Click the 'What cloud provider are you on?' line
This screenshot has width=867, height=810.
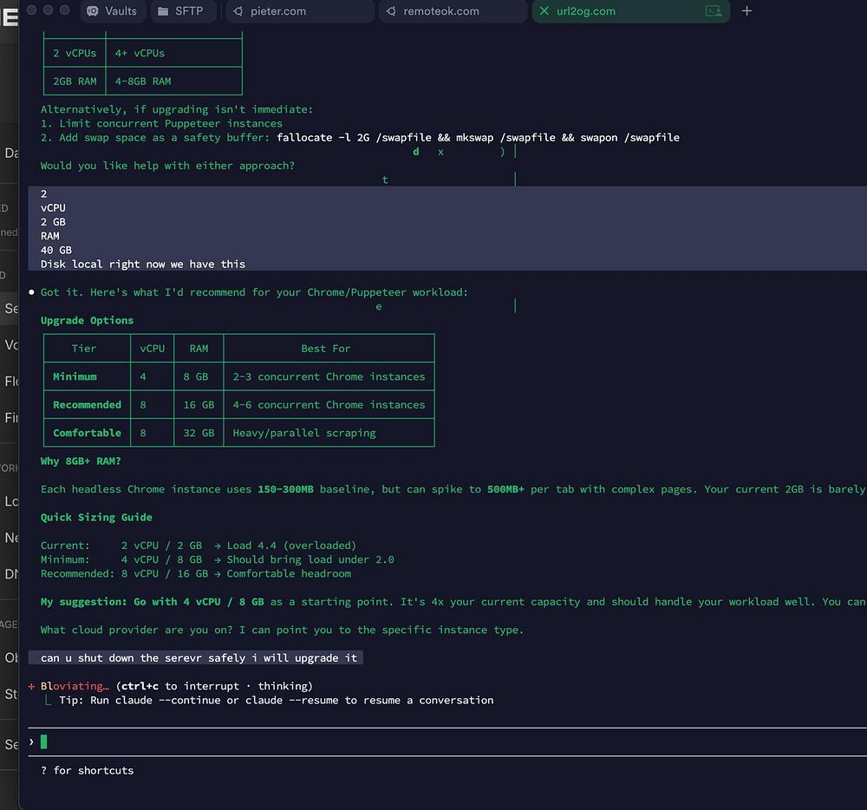(282, 630)
